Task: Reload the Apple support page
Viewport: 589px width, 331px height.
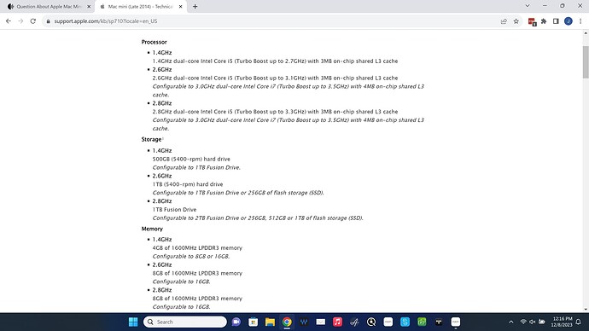Action: click(33, 21)
